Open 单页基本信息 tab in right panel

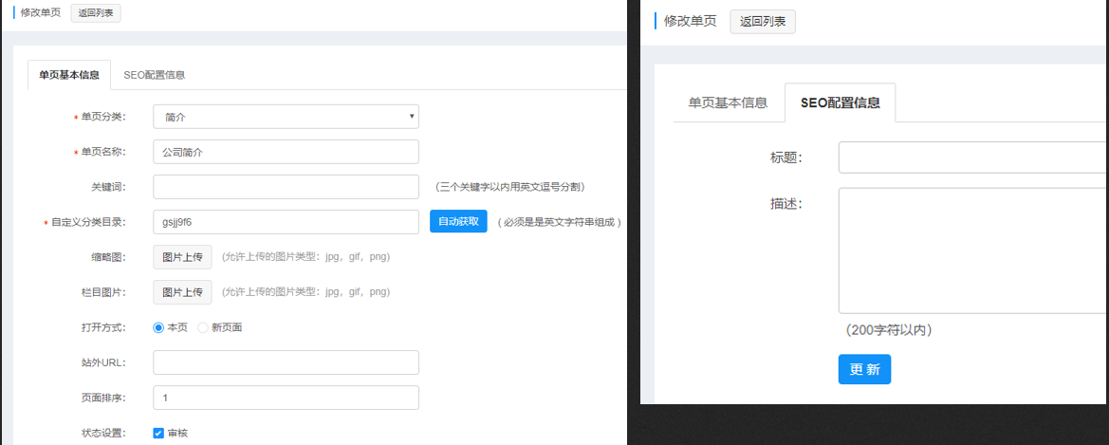728,102
